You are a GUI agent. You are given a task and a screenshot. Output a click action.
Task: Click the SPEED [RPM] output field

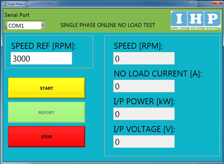click(x=144, y=59)
